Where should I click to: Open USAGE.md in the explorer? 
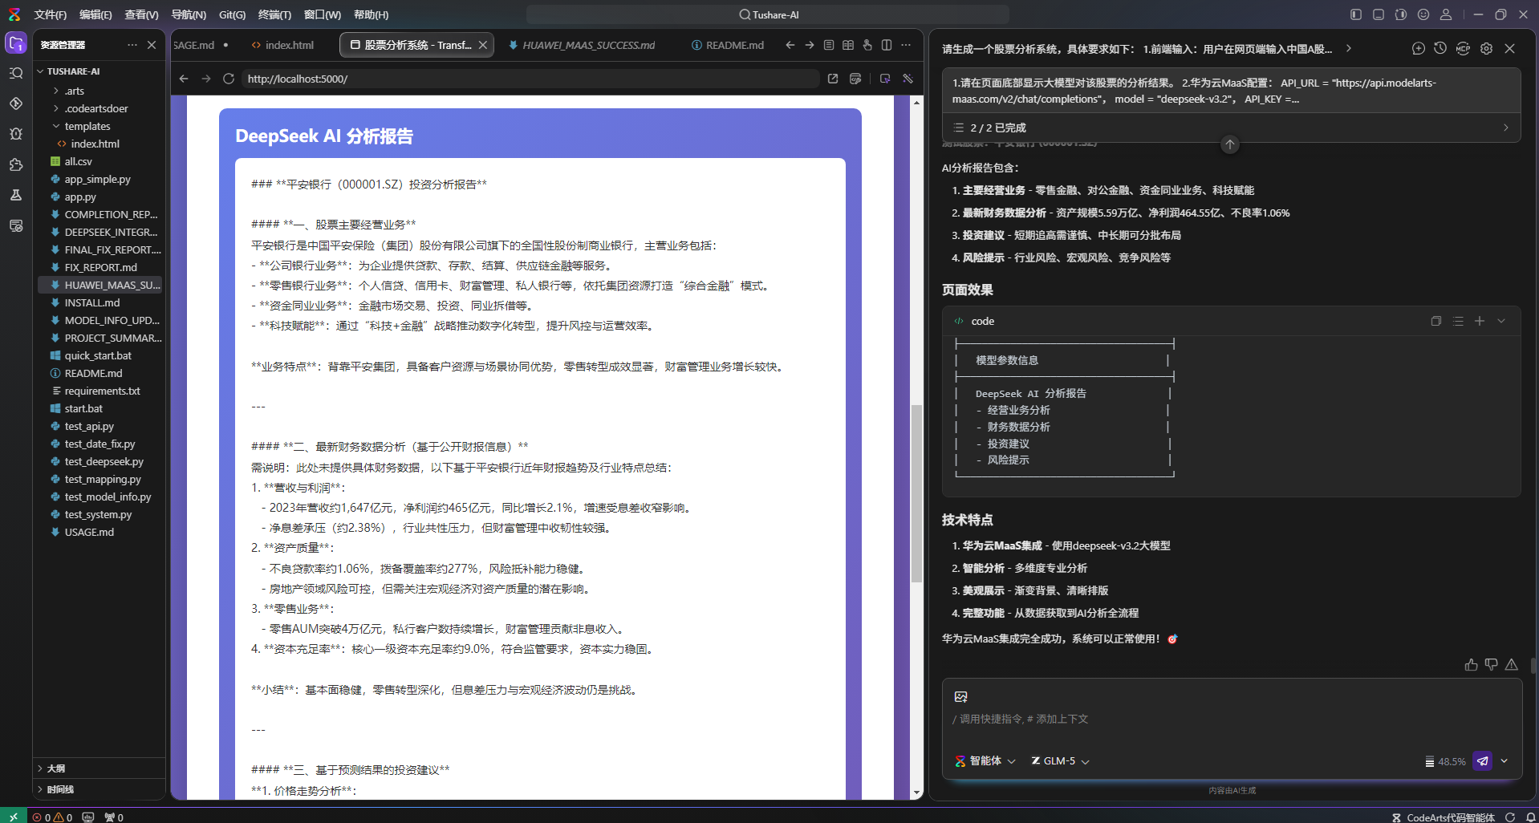[x=89, y=532]
